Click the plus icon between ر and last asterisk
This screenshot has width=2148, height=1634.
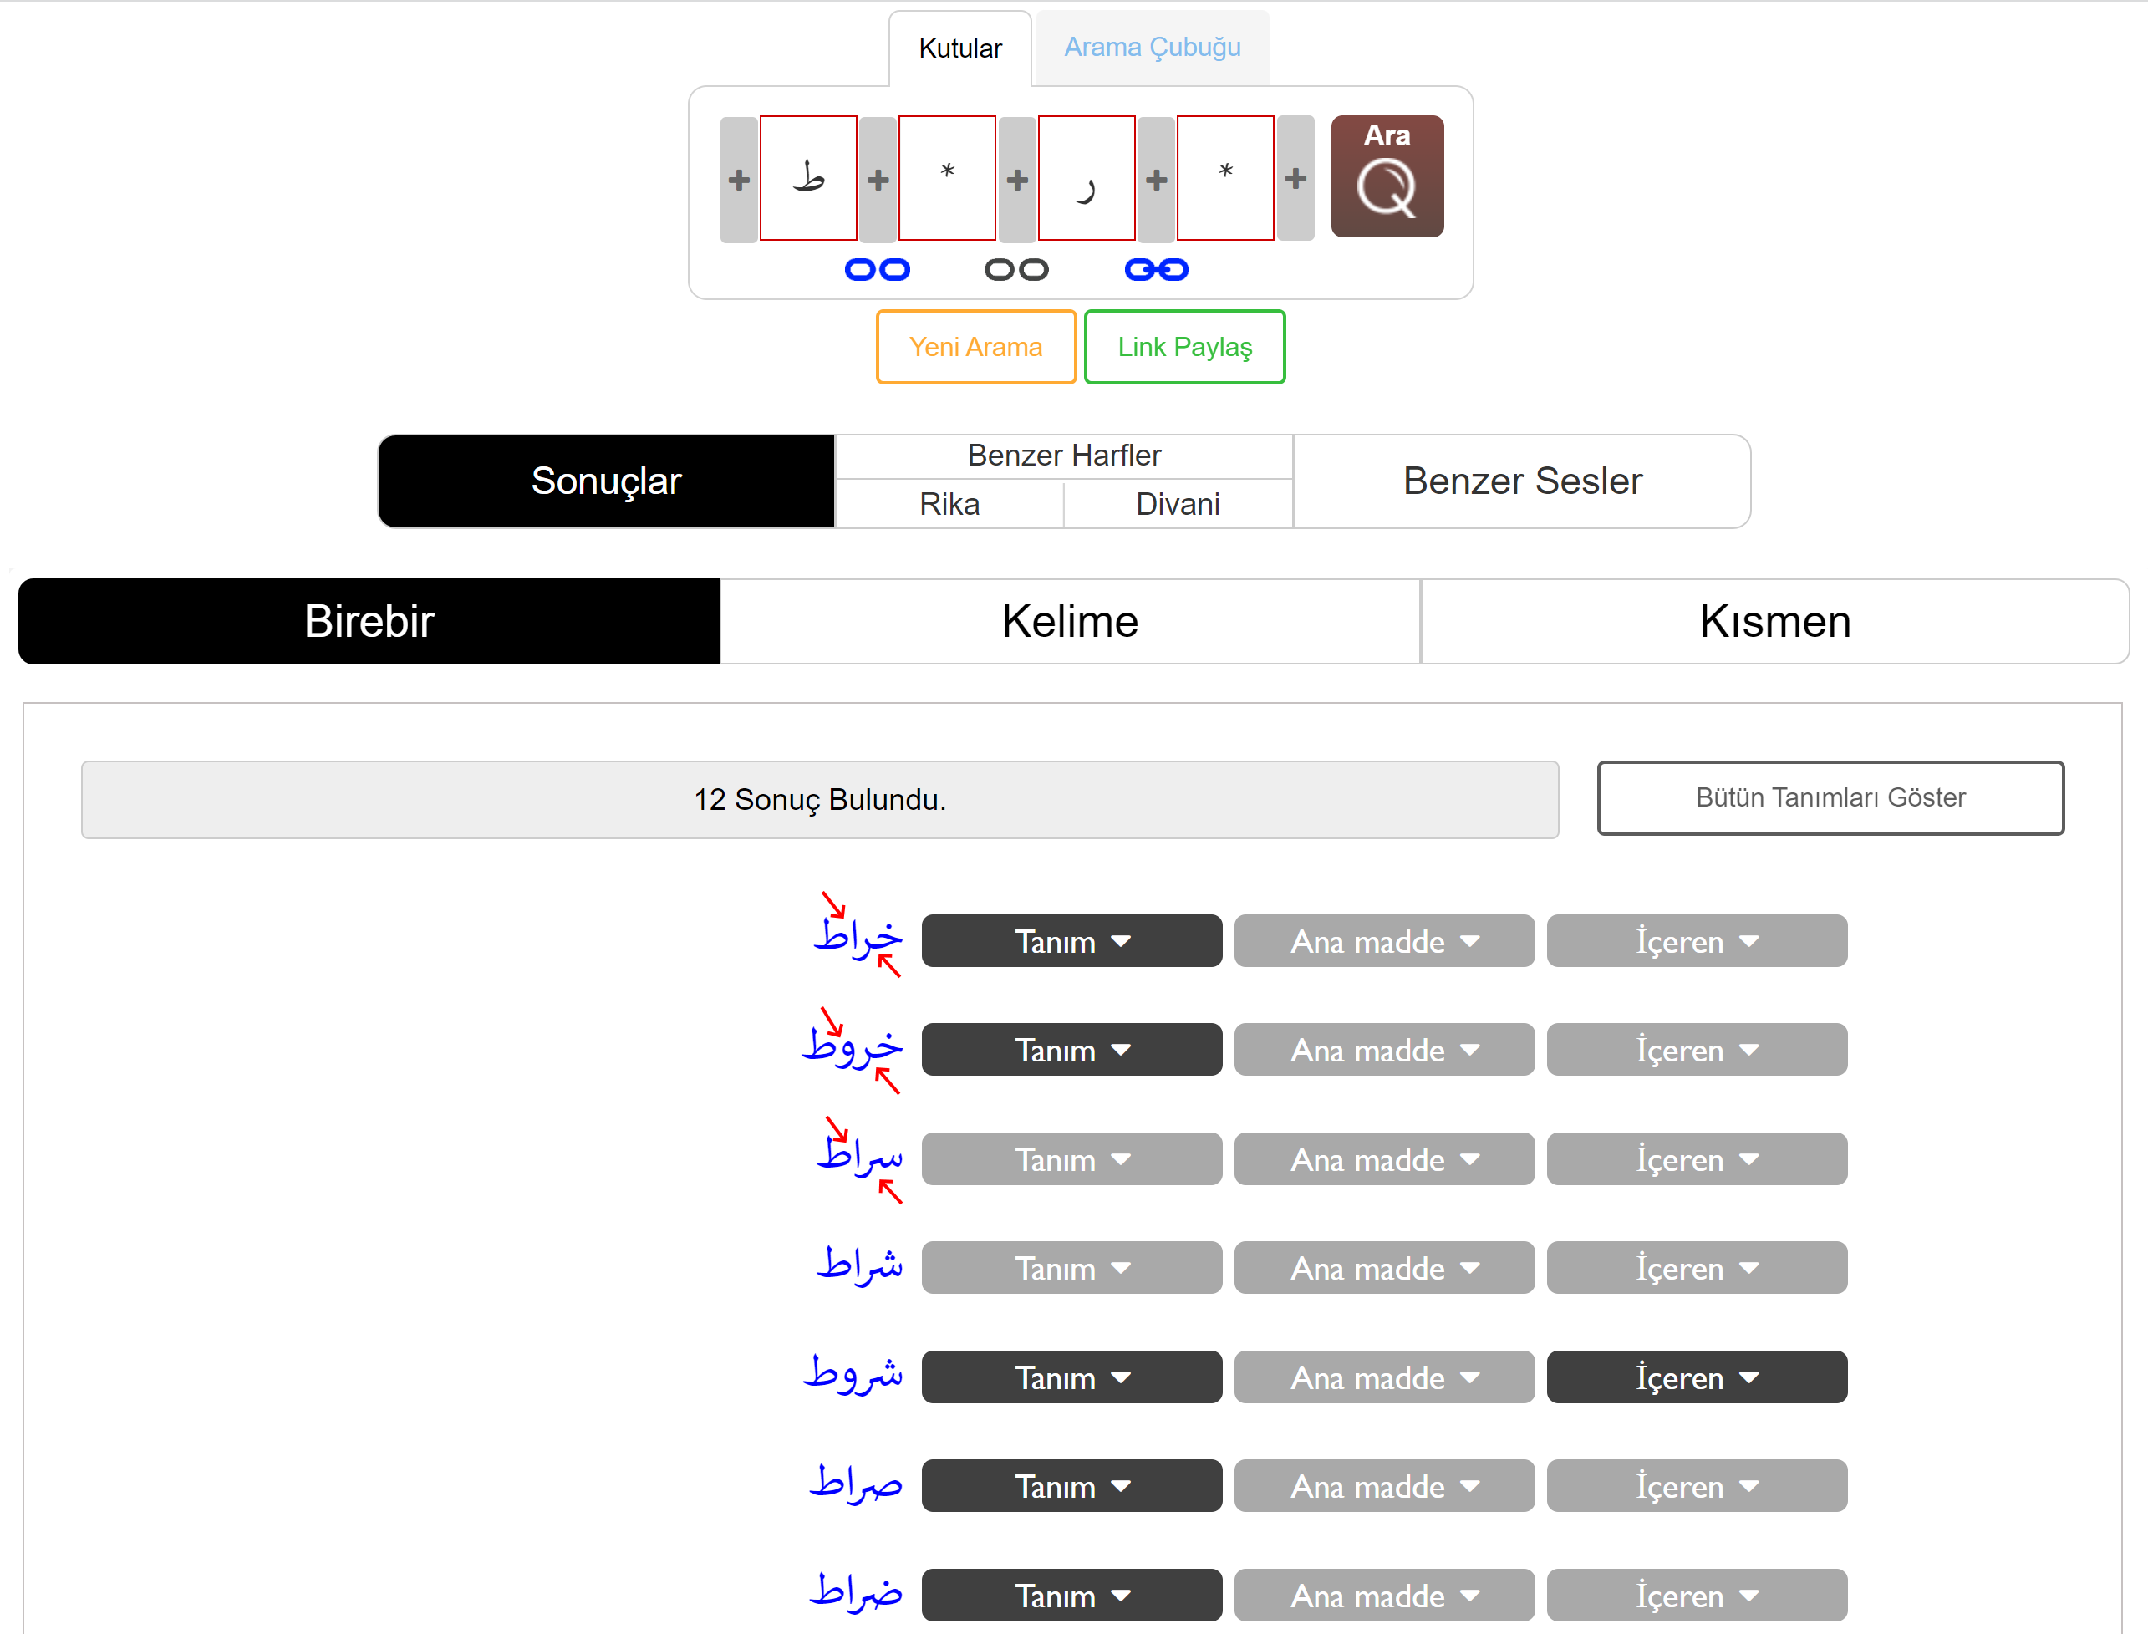[x=1155, y=179]
